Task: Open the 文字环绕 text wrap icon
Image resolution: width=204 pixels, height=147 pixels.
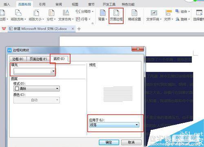Action: (154, 13)
